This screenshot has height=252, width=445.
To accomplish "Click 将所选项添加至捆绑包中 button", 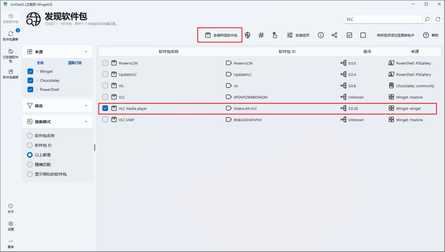I will 395,35.
